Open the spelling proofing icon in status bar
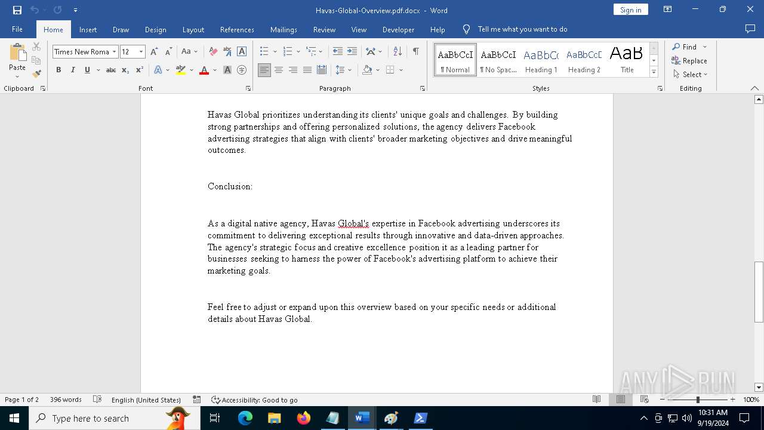Image resolution: width=764 pixels, height=430 pixels. pyautogui.click(x=97, y=400)
